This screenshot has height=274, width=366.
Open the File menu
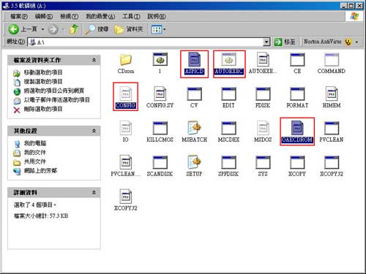point(19,16)
